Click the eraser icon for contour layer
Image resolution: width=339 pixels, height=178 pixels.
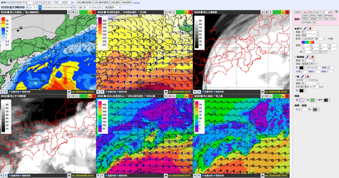312,57
